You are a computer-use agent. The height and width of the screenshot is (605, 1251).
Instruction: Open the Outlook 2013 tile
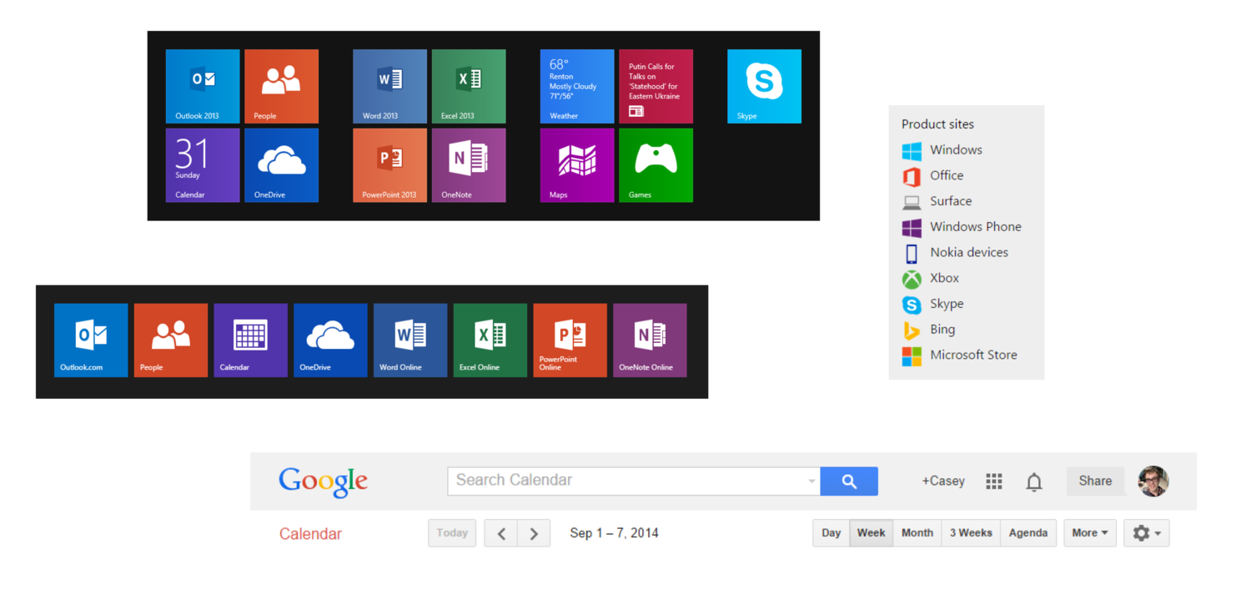203,86
